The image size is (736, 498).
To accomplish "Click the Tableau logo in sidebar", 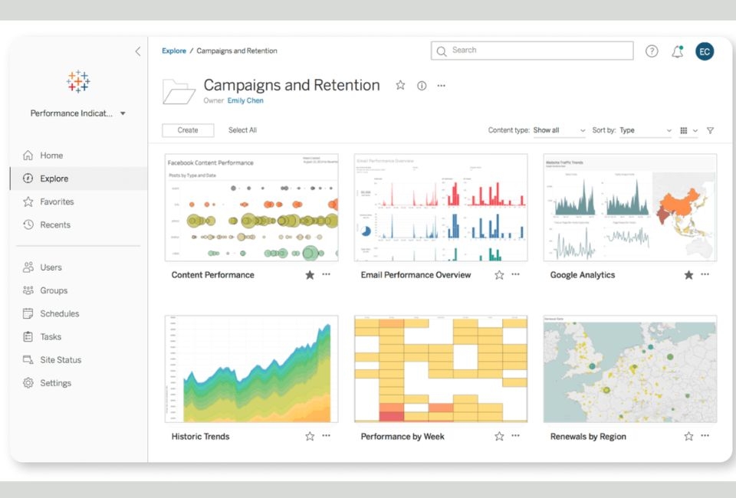I will click(77, 81).
